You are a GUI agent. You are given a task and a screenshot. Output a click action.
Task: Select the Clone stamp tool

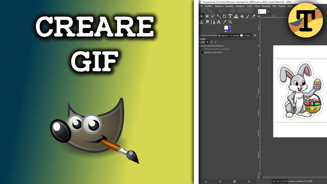click(201, 22)
